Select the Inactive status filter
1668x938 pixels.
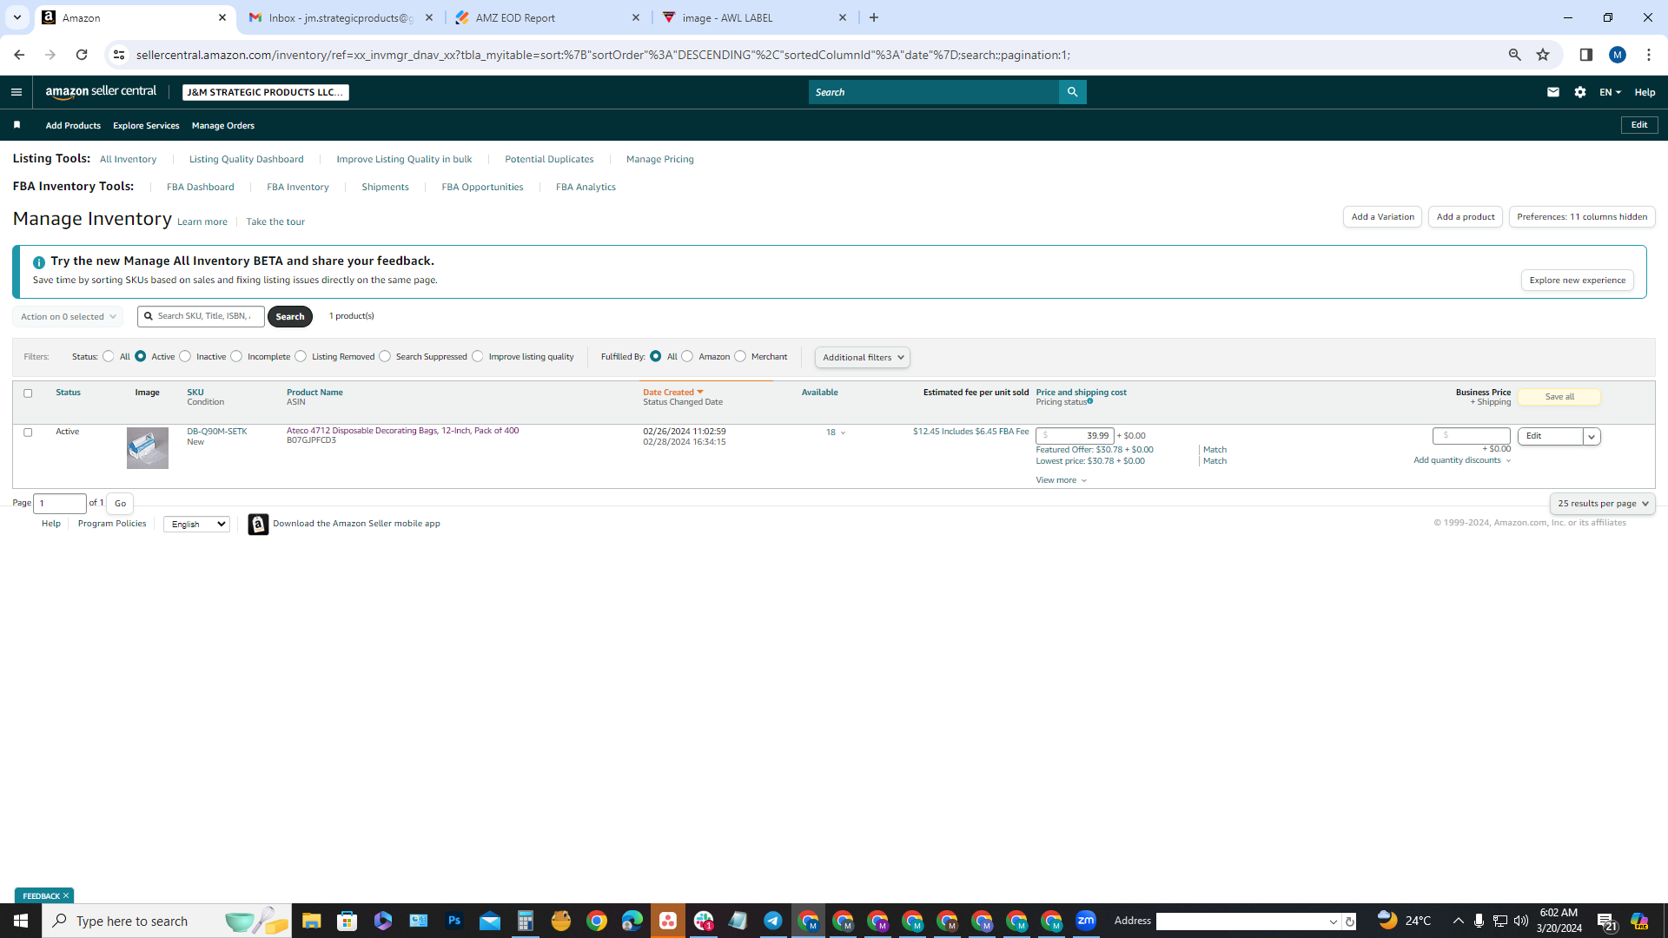(185, 356)
